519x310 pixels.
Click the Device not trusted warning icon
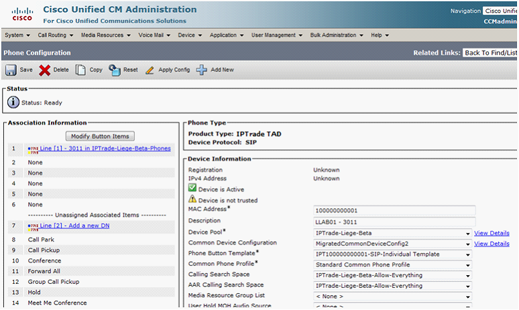click(x=192, y=199)
